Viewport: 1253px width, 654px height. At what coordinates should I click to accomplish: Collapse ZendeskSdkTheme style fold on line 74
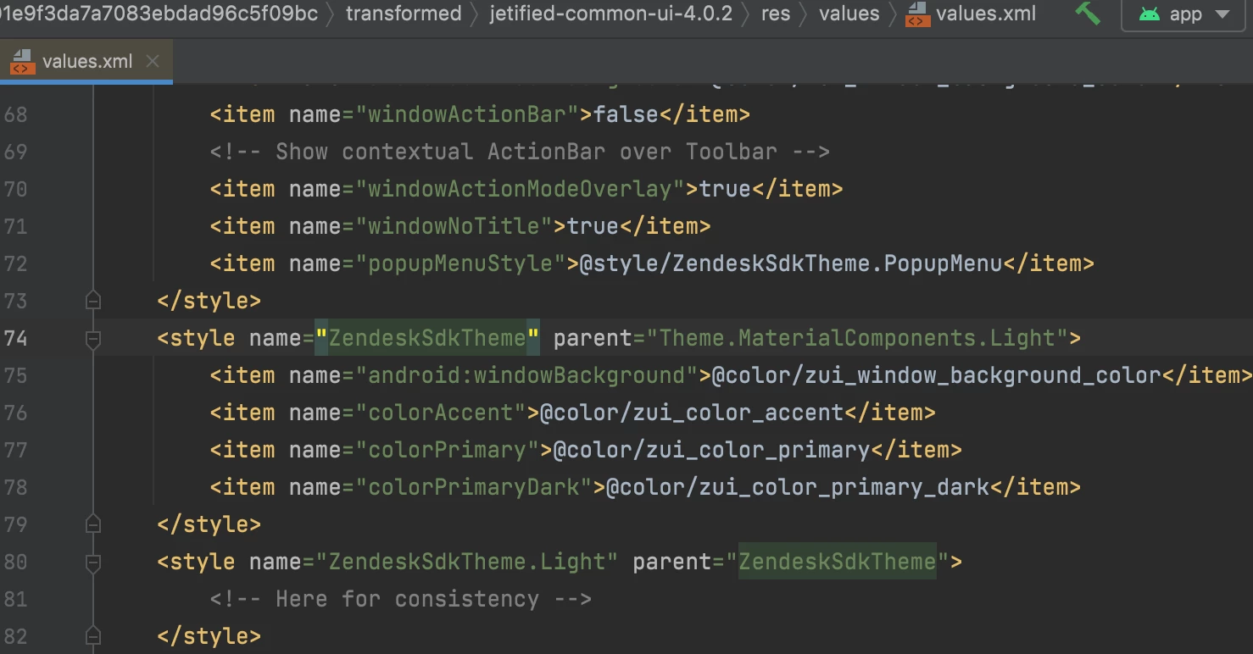(93, 339)
